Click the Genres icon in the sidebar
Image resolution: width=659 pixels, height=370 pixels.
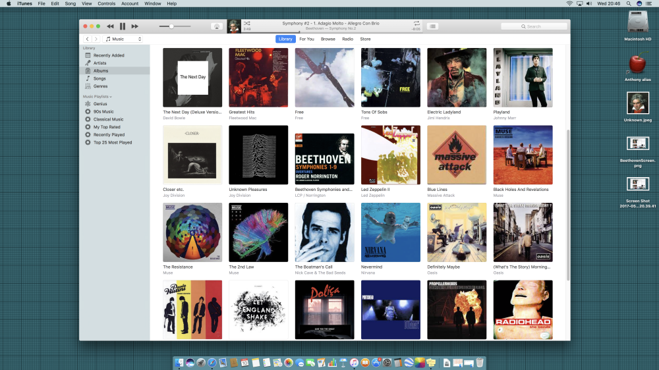(87, 86)
